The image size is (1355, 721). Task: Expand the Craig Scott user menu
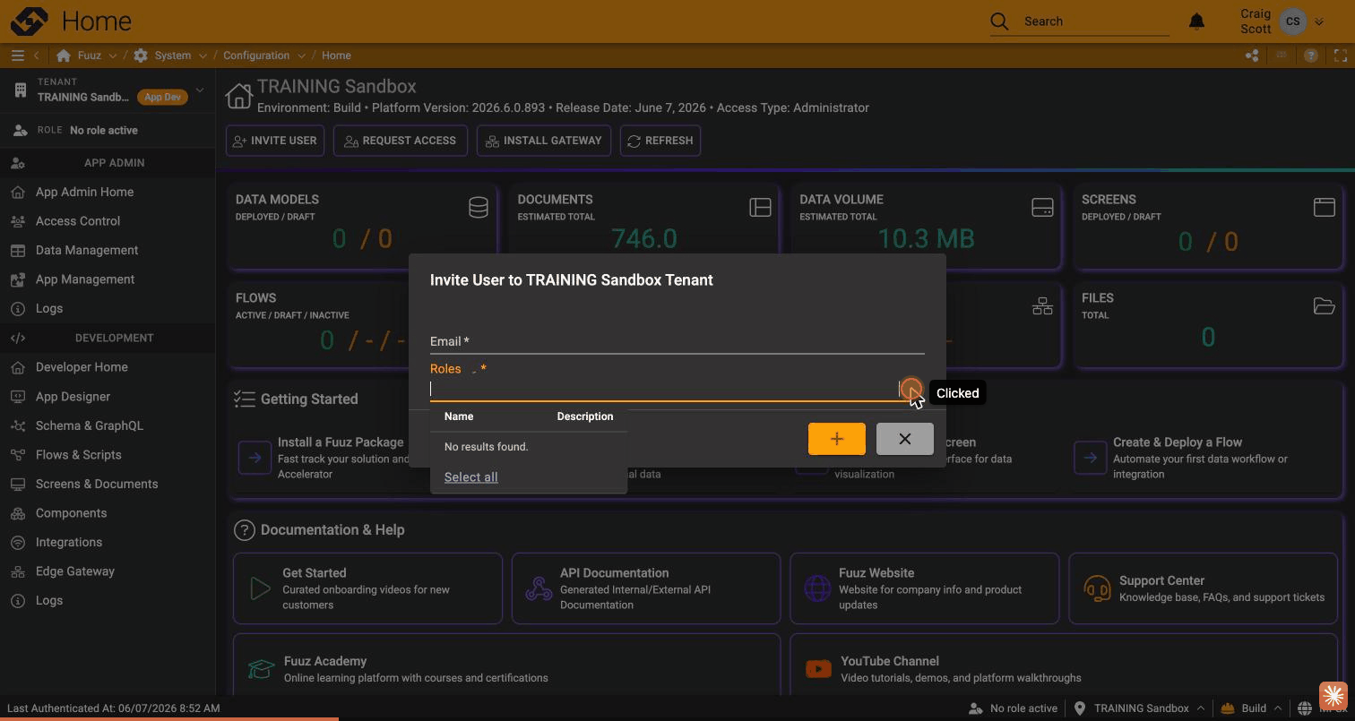[x=1318, y=21]
